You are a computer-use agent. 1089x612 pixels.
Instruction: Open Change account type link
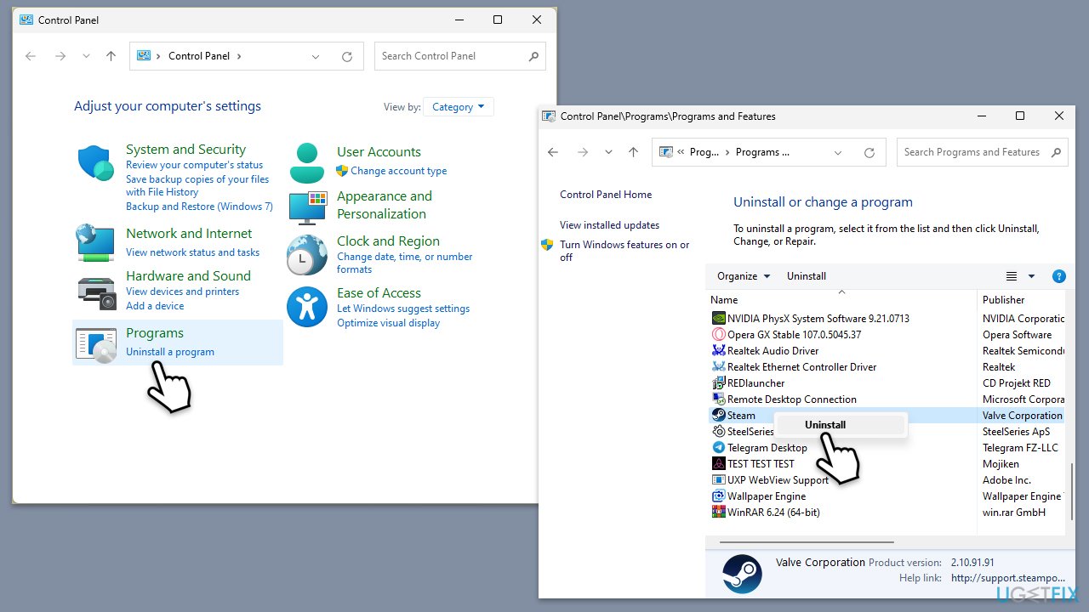tap(398, 171)
